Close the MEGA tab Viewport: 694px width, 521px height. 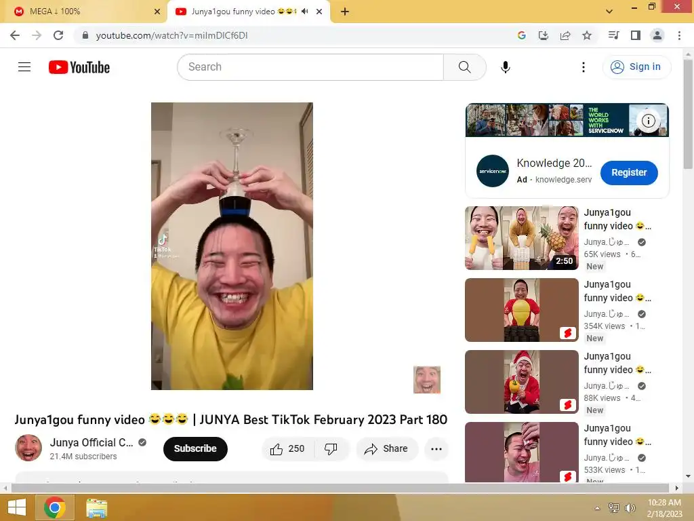pos(157,12)
